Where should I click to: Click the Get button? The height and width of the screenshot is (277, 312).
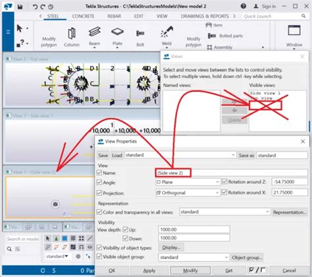pos(229,270)
